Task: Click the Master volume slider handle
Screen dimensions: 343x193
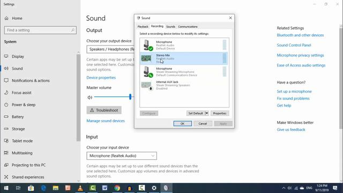Action: point(130,96)
